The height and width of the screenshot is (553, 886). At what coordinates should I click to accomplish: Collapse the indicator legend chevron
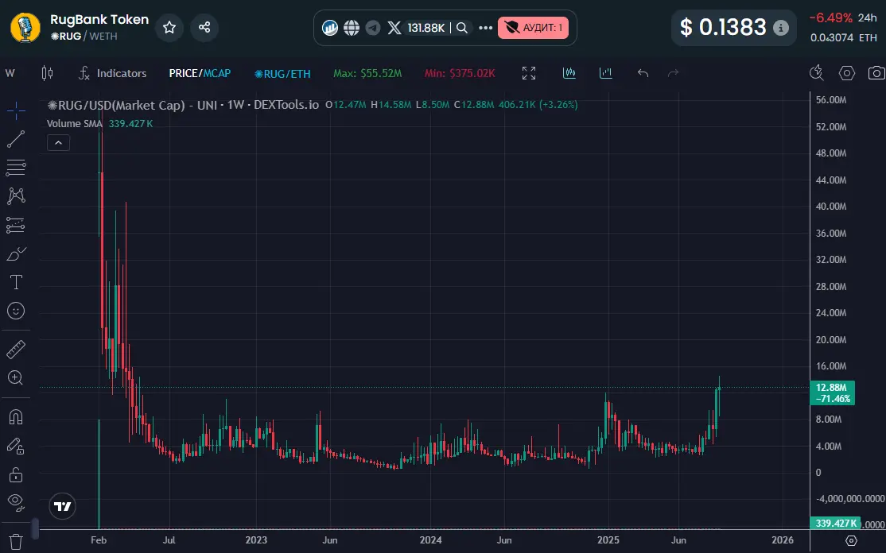tap(58, 143)
